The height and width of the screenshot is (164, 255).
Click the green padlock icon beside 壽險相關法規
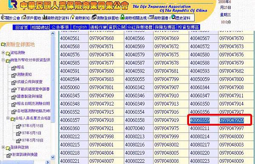click(122, 17)
